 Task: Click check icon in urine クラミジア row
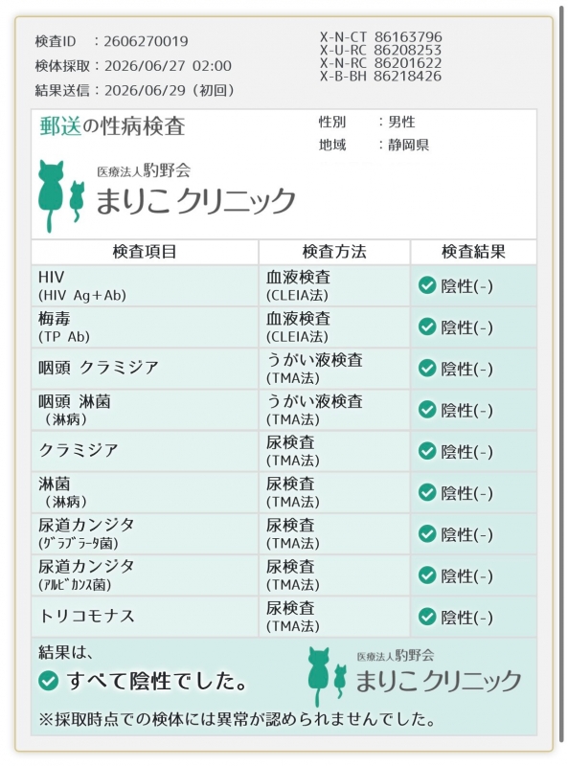[427, 451]
